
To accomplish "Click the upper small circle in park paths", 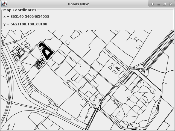I will [135, 104].
